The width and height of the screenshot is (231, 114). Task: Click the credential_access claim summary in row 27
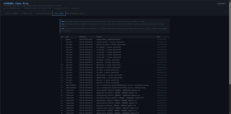[118, 108]
